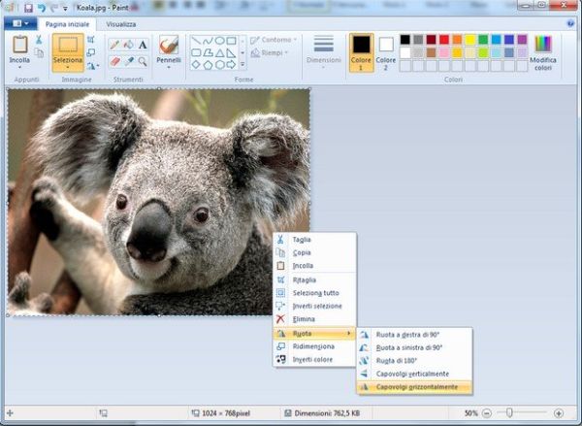Viewport: 582px width, 426px height.
Task: Click the Save icon in title bar
Action: tap(28, 8)
